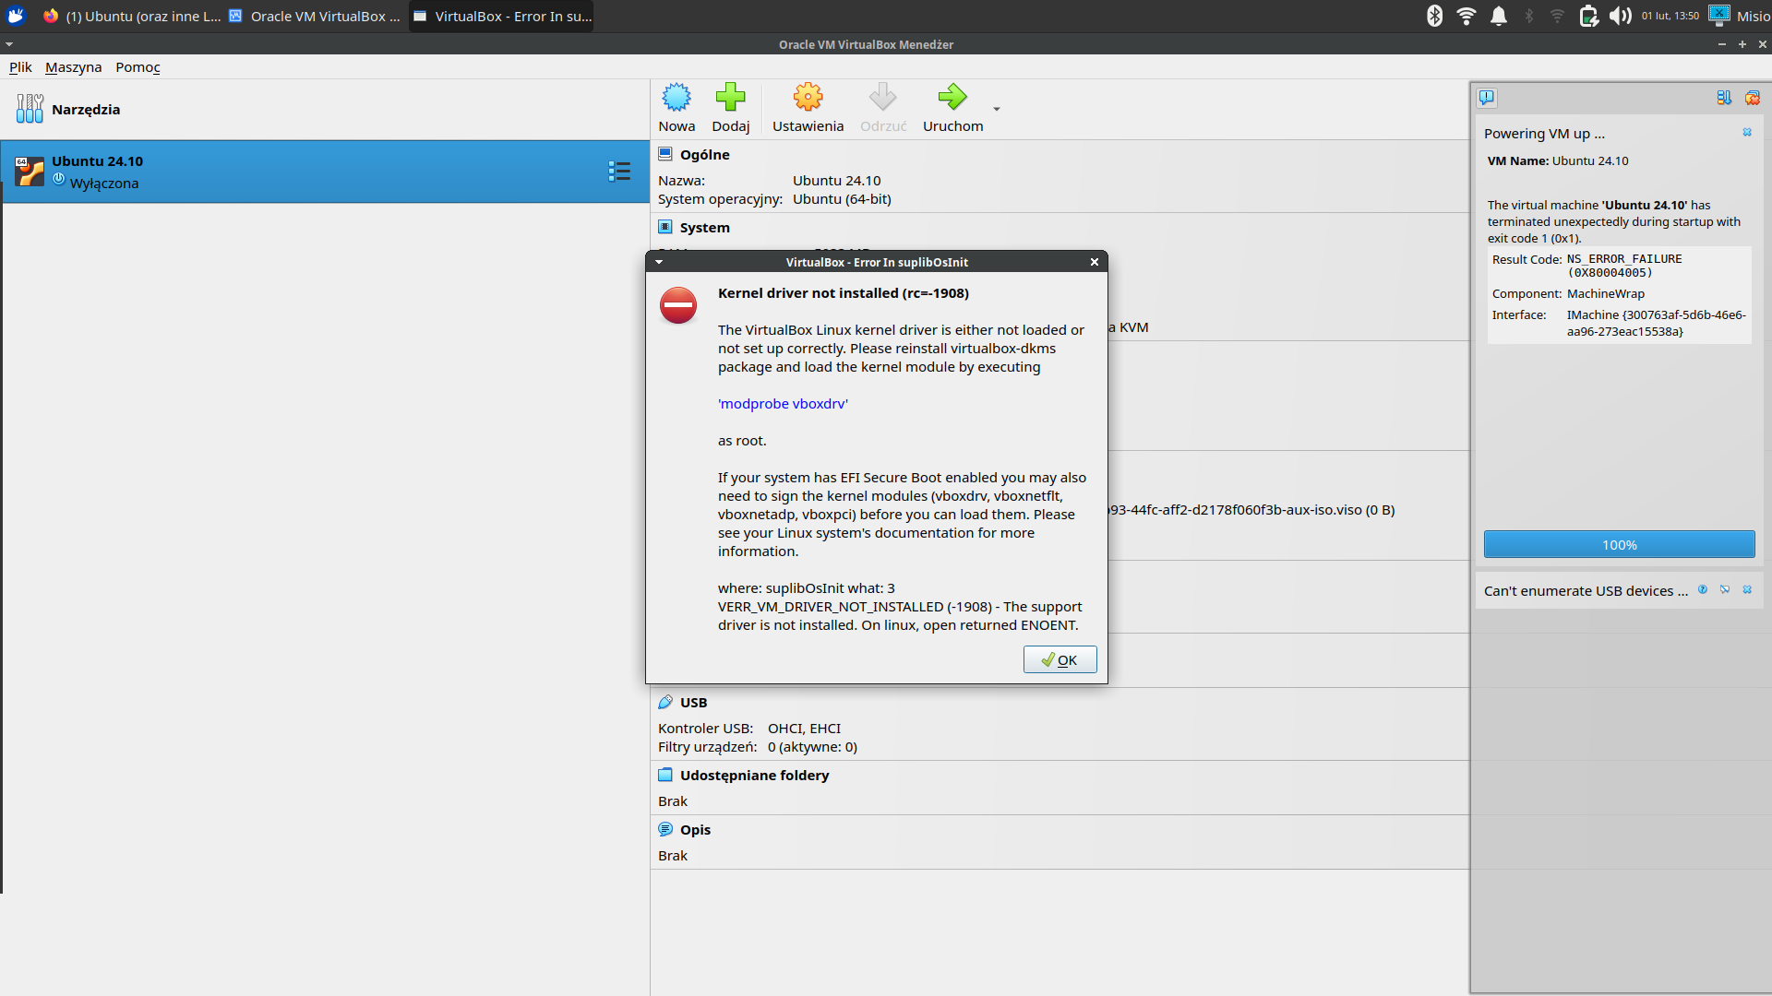Click the dimmed Bluetooth tray icon
Viewport: 1772px width, 996px height.
(1529, 16)
